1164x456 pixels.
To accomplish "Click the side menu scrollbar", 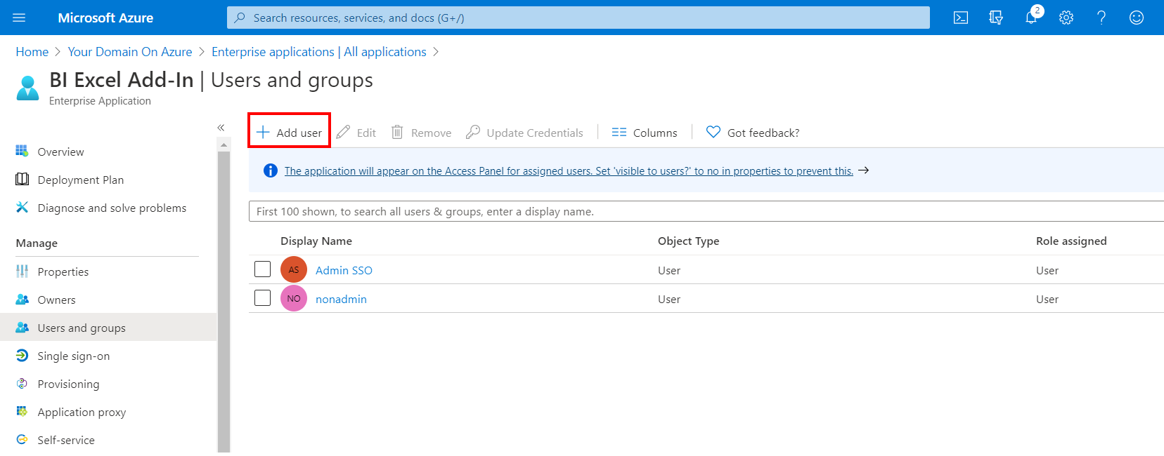I will tap(224, 302).
